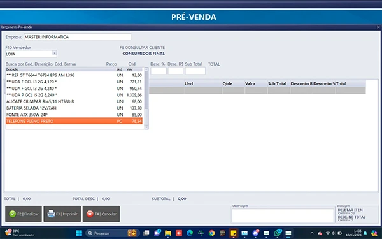Select product ***REF GT T6644 T6724 EPS AM L396
The height and width of the screenshot is (239, 382).
74,75
